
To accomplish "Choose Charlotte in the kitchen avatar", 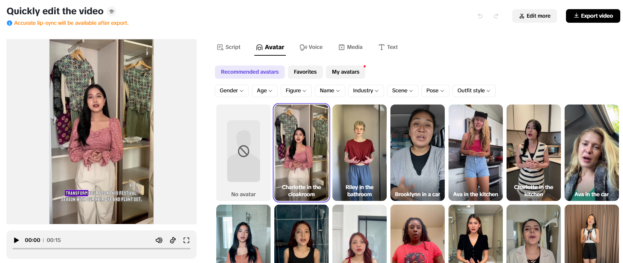I will [x=534, y=153].
